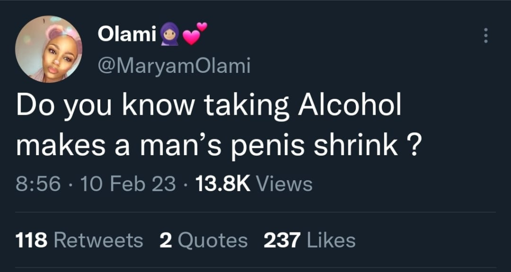
Task: Click the pink hearts emoji after the name
Action: click(194, 33)
